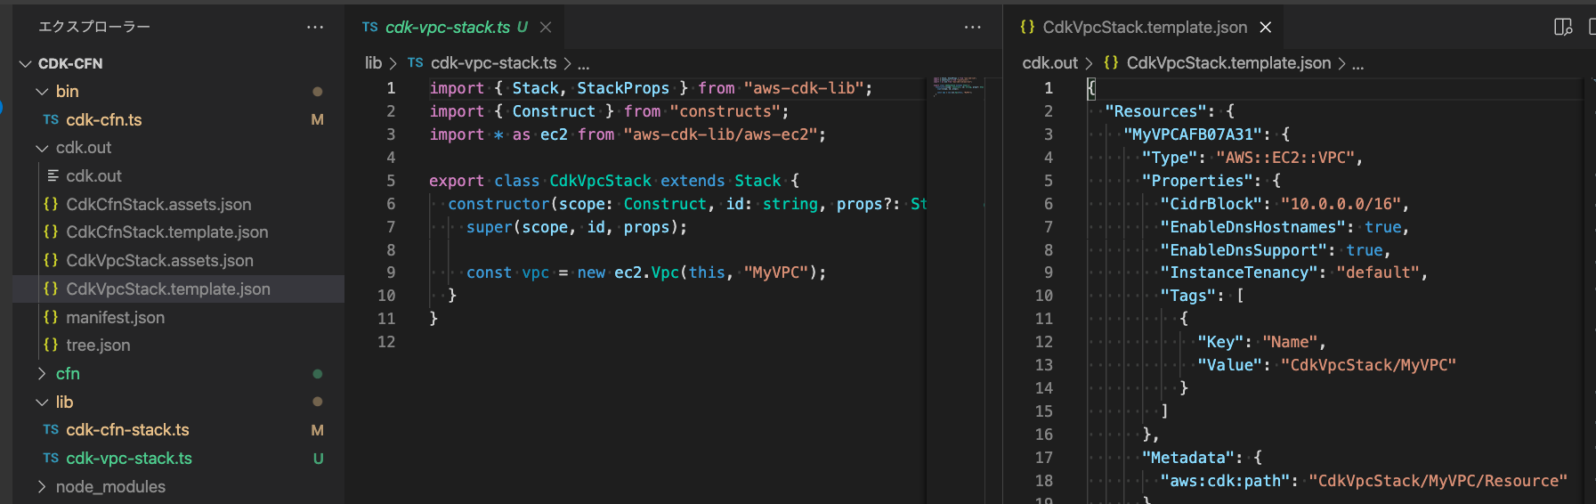Viewport: 1596px width, 504px height.
Task: Click line number 9 in cdk-vpc-stack.ts
Action: coord(391,272)
